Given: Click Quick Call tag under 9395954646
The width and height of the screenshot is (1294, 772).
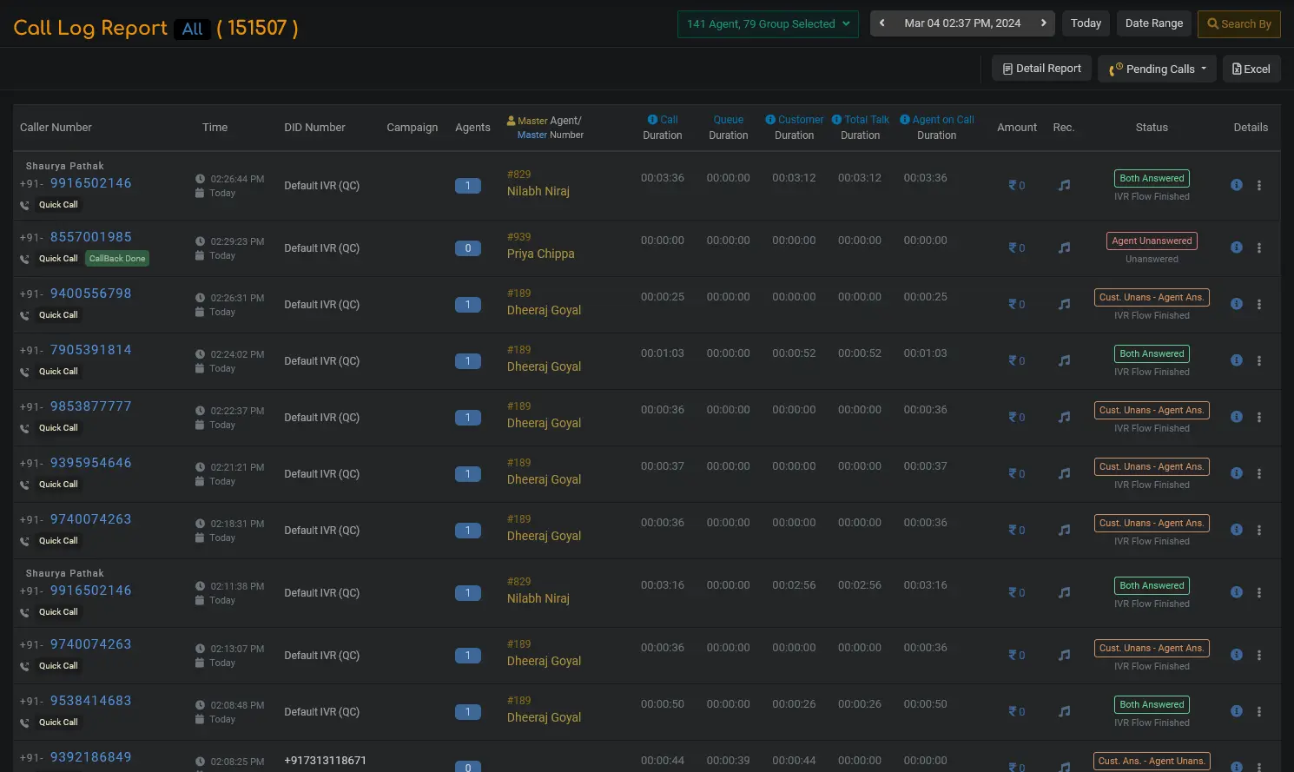Looking at the screenshot, I should point(58,485).
